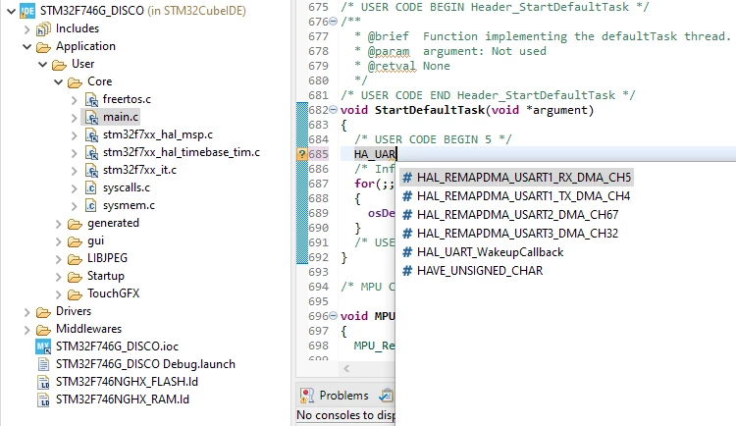This screenshot has width=736, height=426.
Task: Choose HAL_REMAPDMA_USART1_TX_DMA_CH4 suggestion
Action: click(x=516, y=196)
